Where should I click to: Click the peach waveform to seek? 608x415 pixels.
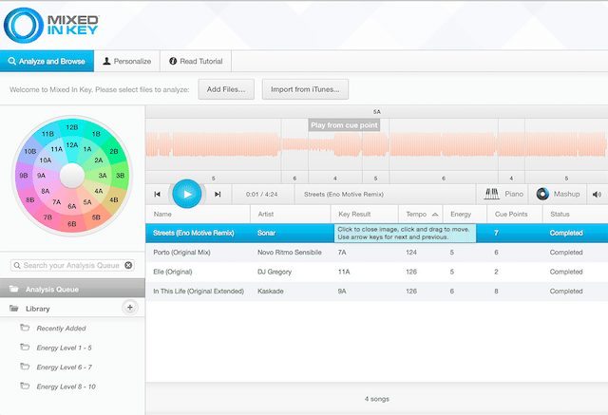376,144
